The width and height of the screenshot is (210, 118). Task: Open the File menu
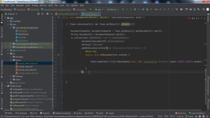[2, 6]
